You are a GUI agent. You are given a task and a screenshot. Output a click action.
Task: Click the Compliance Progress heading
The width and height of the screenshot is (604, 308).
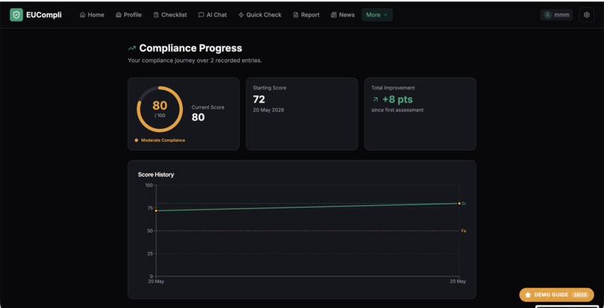pyautogui.click(x=190, y=48)
